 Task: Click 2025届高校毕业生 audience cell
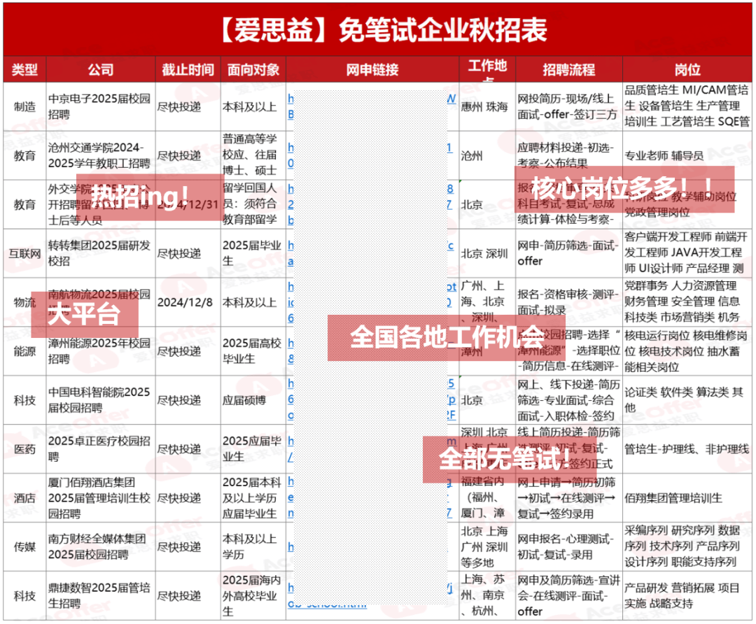[x=253, y=351]
